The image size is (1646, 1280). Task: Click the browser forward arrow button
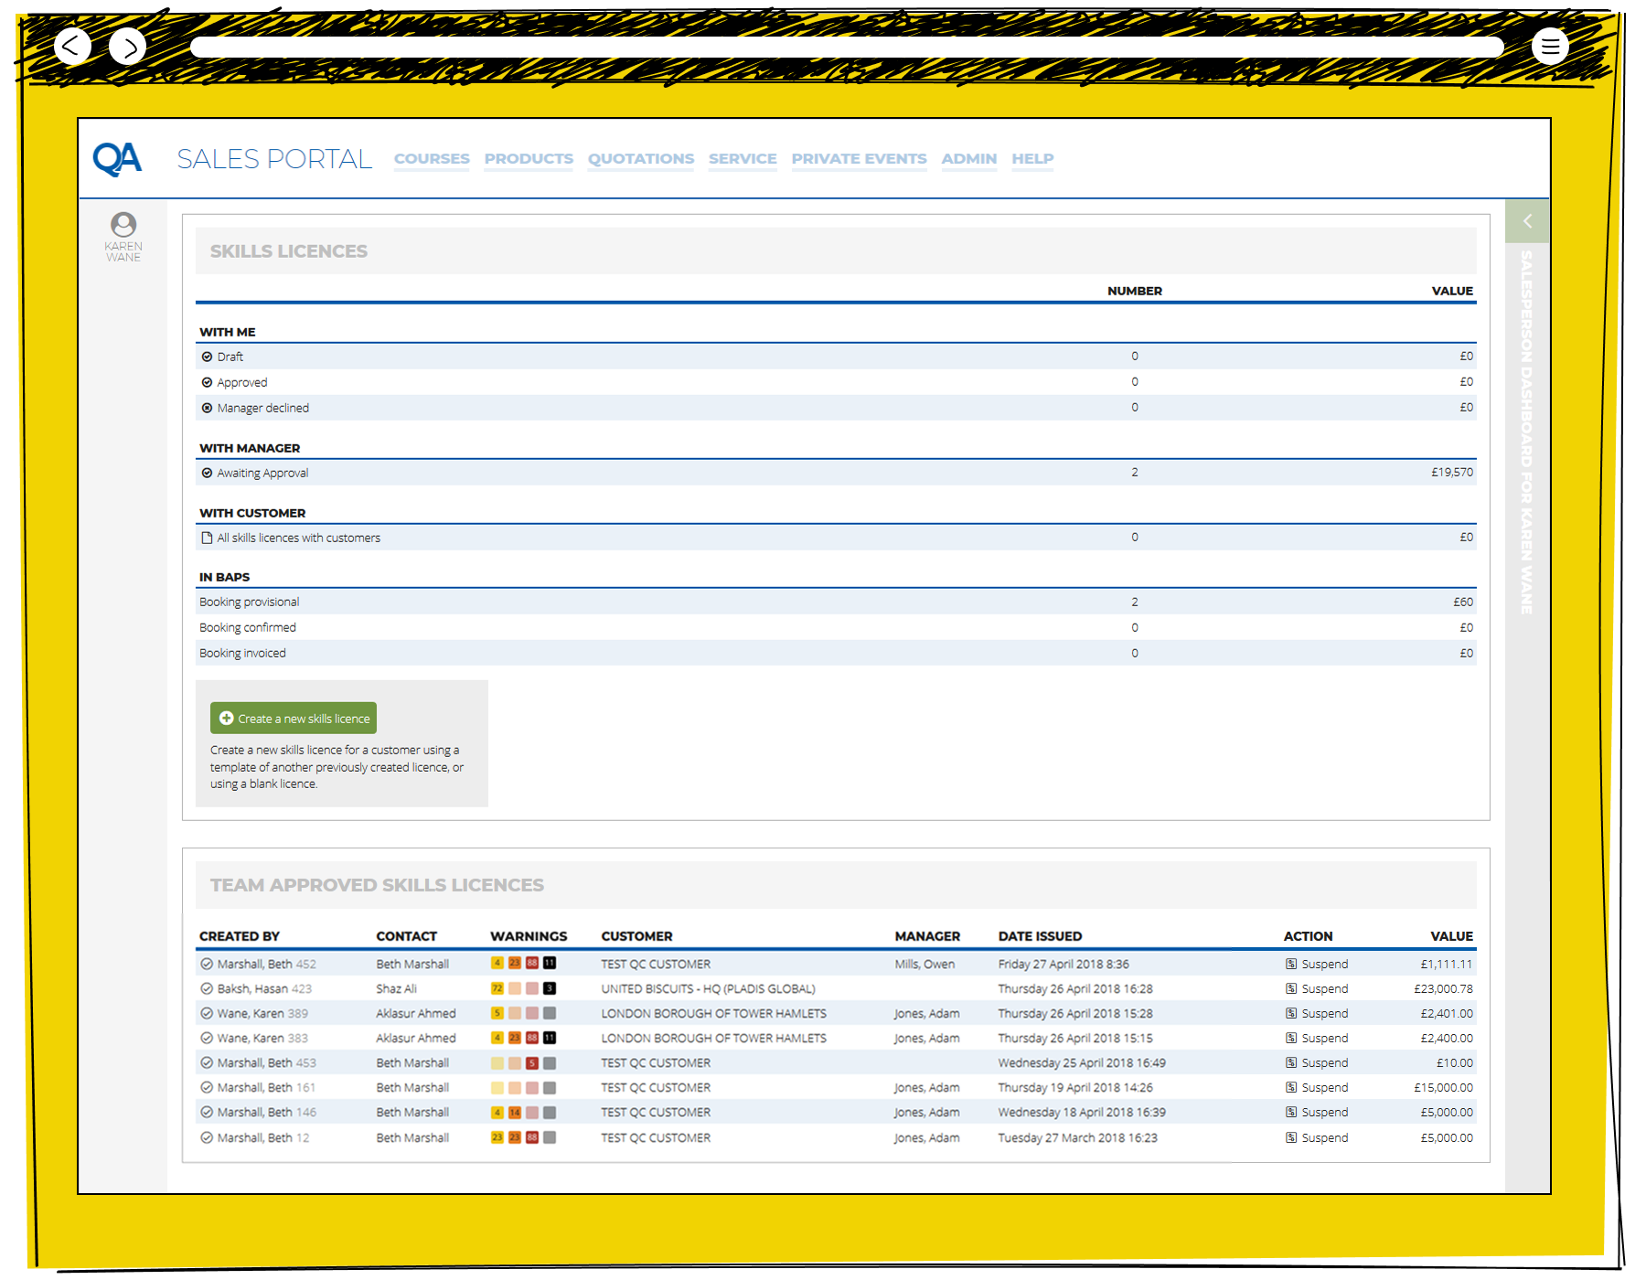(x=128, y=46)
